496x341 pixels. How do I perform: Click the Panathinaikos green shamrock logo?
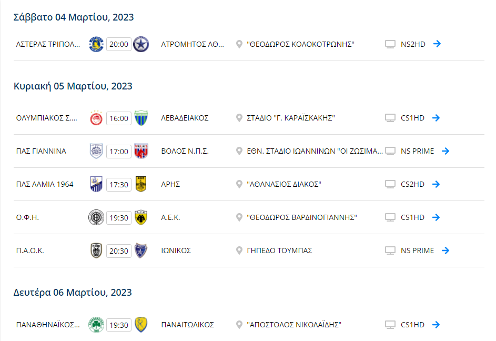click(96, 325)
